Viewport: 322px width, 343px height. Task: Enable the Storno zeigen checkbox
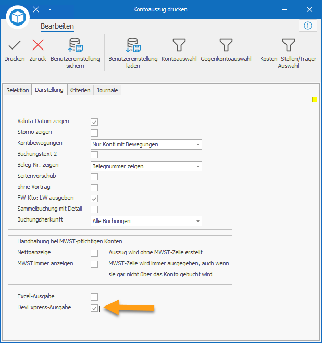94,133
